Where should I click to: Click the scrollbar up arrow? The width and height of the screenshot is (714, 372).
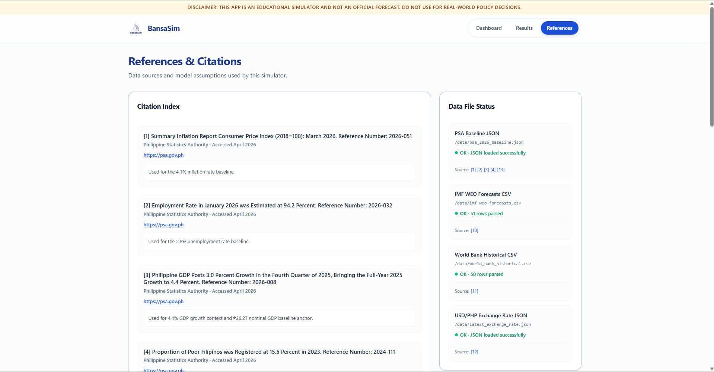point(711,3)
